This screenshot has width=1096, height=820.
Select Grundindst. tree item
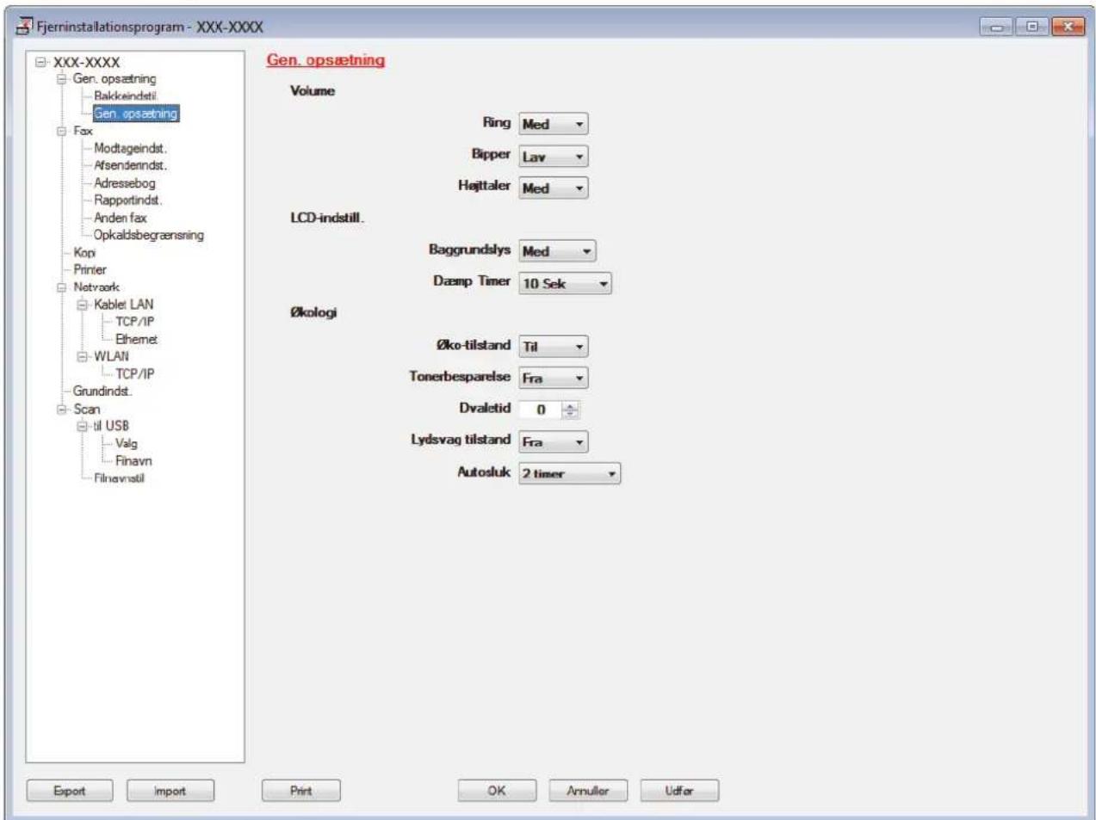[102, 391]
